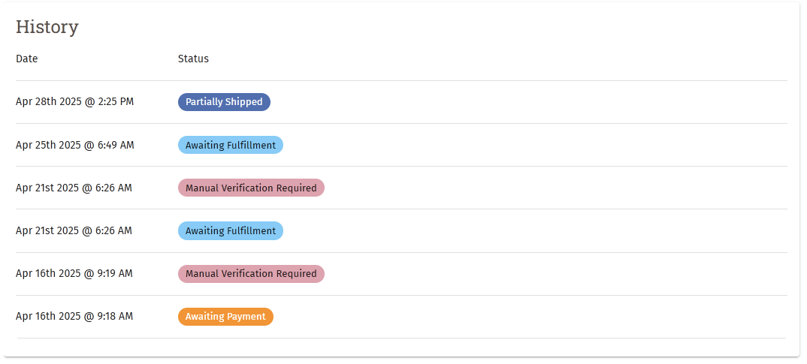Click Apr 21st date beside Awaiting Fulfillment
The height and width of the screenshot is (364, 807).
point(74,231)
